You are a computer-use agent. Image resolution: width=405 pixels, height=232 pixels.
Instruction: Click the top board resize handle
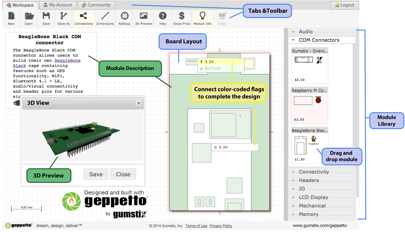(x=219, y=50)
